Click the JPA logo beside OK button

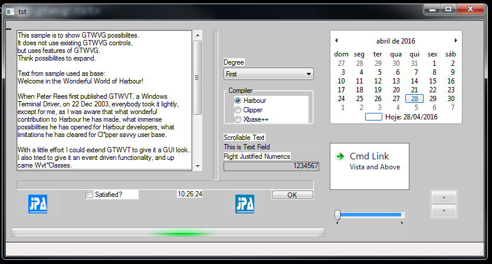tap(245, 204)
